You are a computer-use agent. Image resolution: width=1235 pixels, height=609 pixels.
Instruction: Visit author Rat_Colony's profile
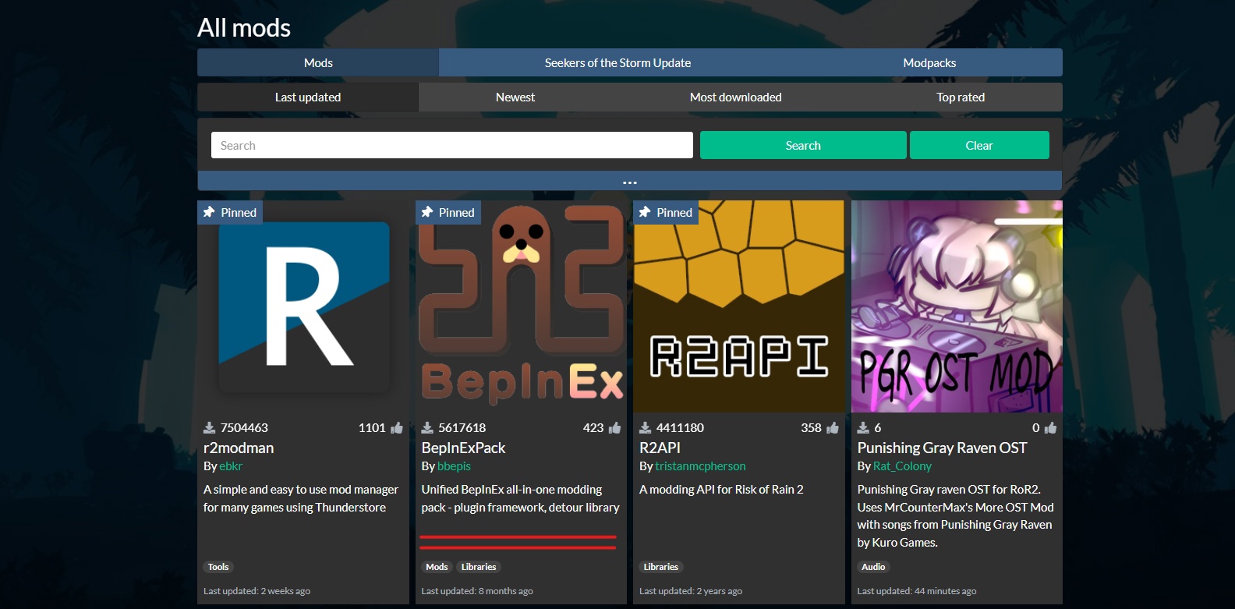902,466
